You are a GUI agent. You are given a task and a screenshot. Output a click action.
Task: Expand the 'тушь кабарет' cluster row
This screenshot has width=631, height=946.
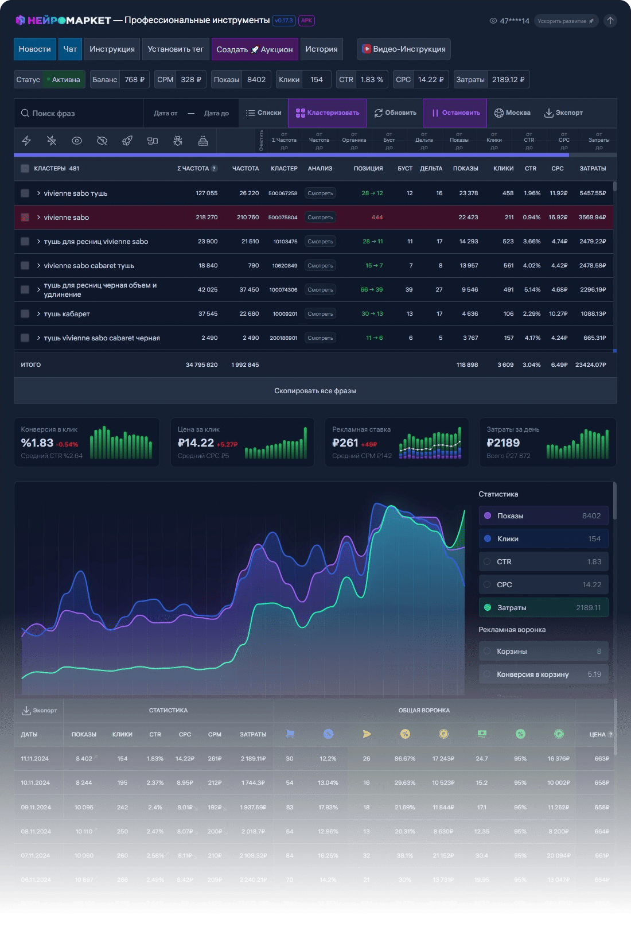[x=38, y=314]
